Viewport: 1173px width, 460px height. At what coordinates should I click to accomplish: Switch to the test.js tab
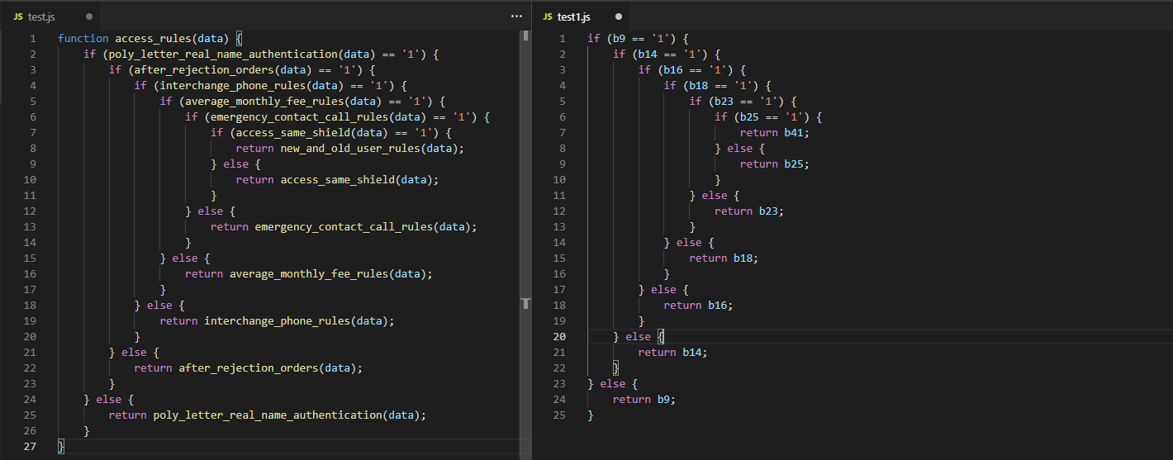pos(41,17)
